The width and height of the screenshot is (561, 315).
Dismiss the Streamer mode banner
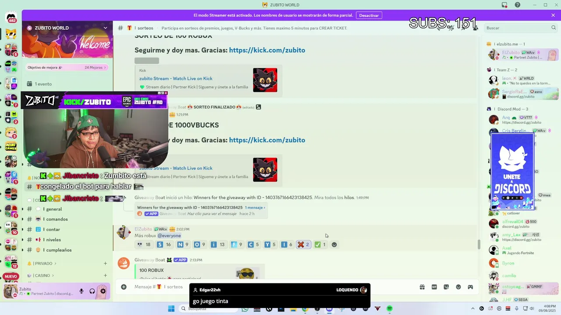(553, 15)
